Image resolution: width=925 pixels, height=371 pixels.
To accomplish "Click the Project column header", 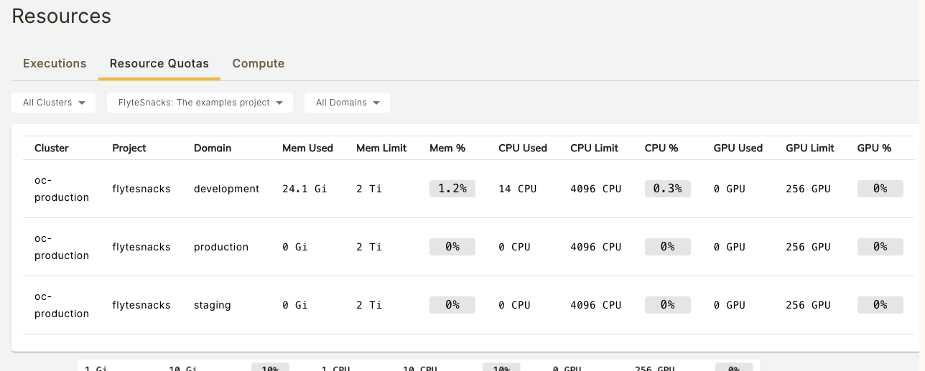I will coord(129,148).
